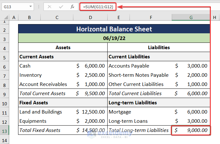Click the formula bar options dots handle

pyautogui.click(x=39, y=7)
